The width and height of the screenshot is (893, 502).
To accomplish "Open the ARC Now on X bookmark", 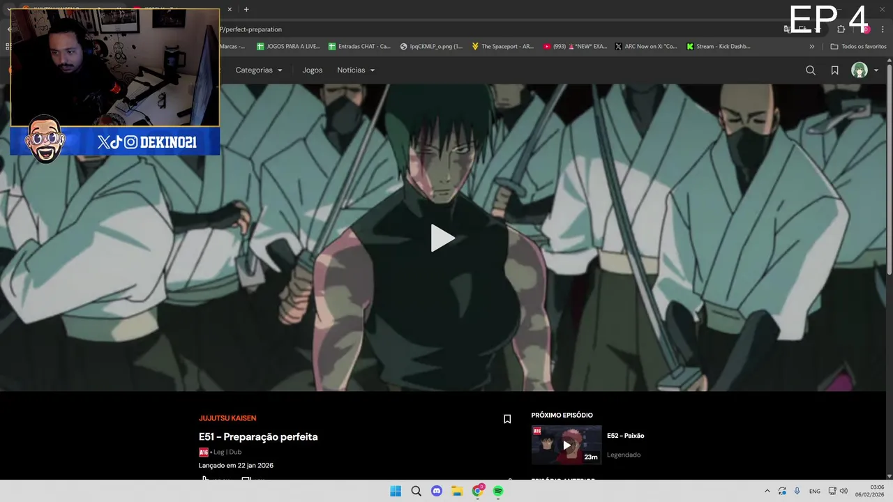I will tap(646, 47).
